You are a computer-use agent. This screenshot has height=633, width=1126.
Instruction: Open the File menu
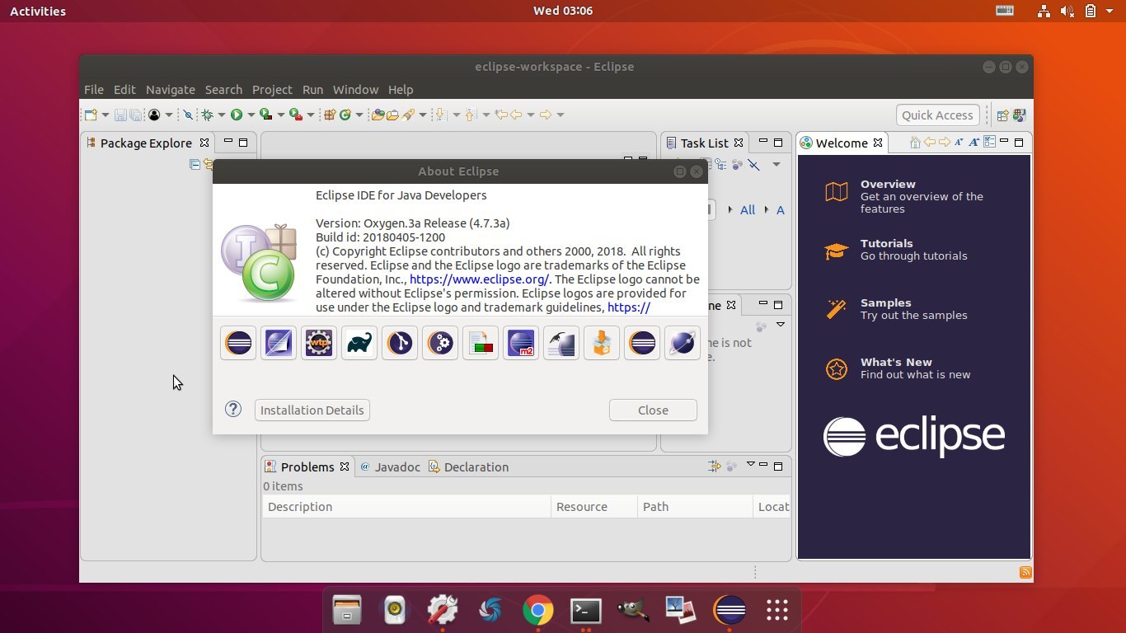(94, 89)
